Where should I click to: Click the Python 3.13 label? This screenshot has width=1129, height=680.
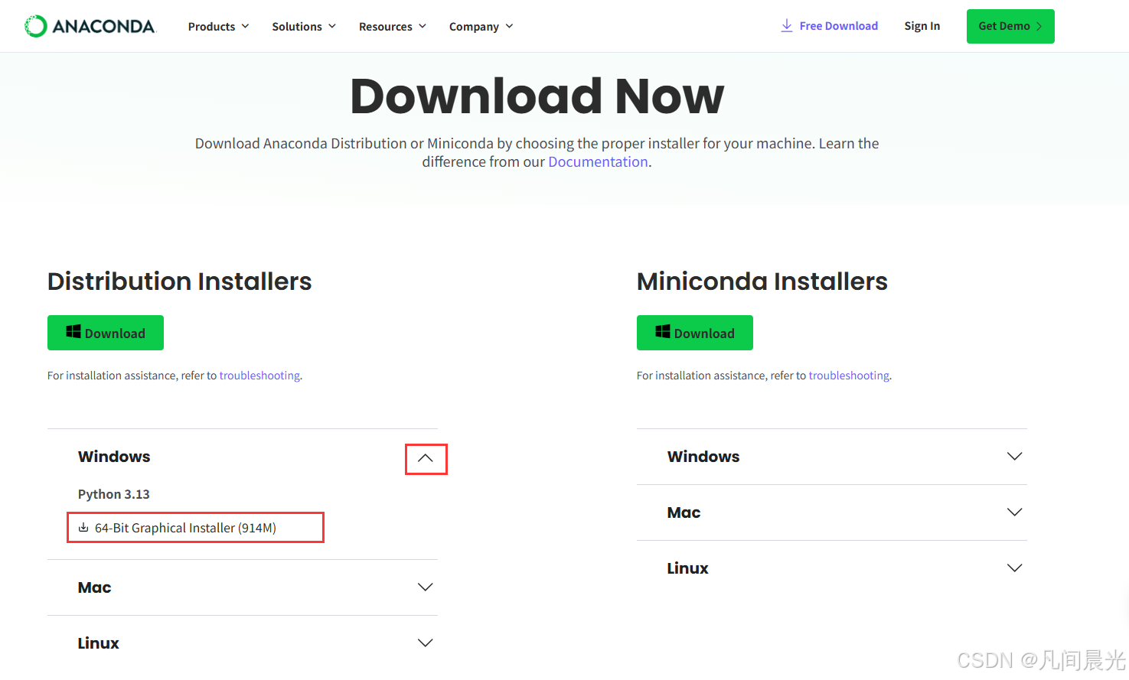coord(114,494)
